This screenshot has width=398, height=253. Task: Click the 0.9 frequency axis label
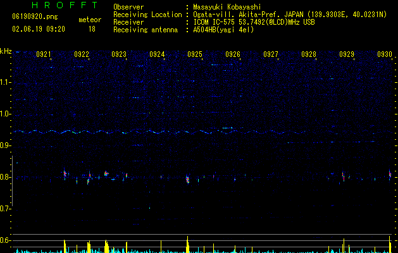[6, 145]
